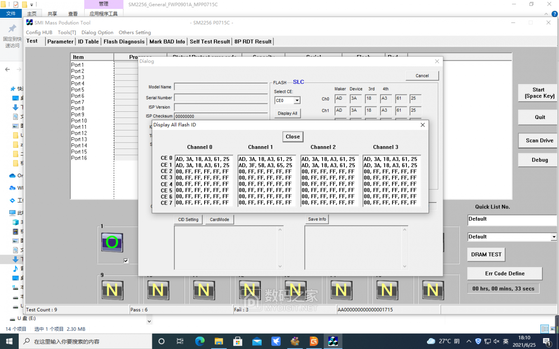Open Task View on the taskbar
This screenshot has height=349, width=559.
tap(180, 341)
